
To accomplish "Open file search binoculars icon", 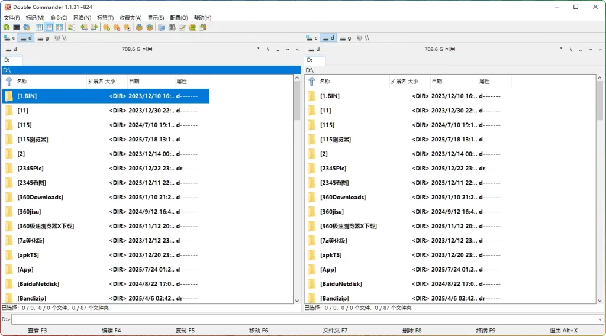I will tap(172, 27).
